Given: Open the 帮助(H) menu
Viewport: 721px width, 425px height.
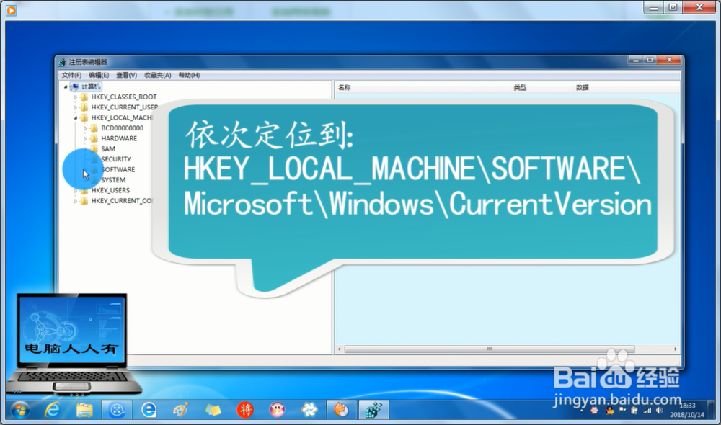Looking at the screenshot, I should click(189, 75).
